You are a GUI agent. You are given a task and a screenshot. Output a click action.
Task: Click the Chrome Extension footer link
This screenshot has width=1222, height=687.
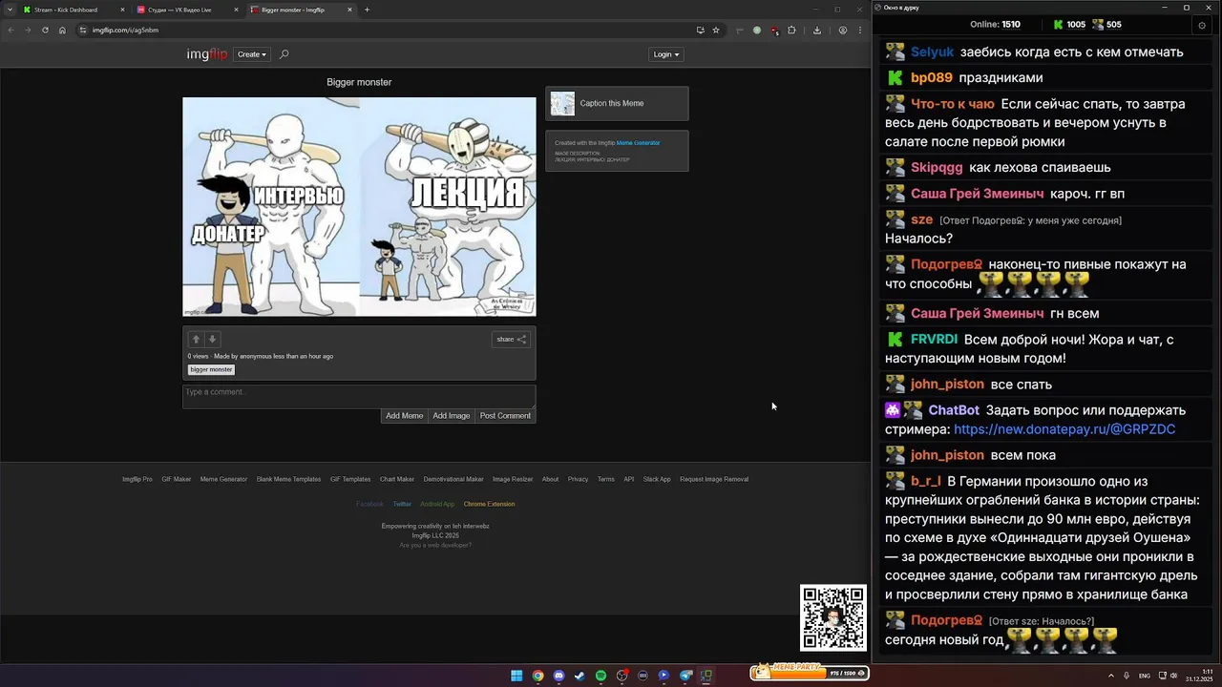489,504
